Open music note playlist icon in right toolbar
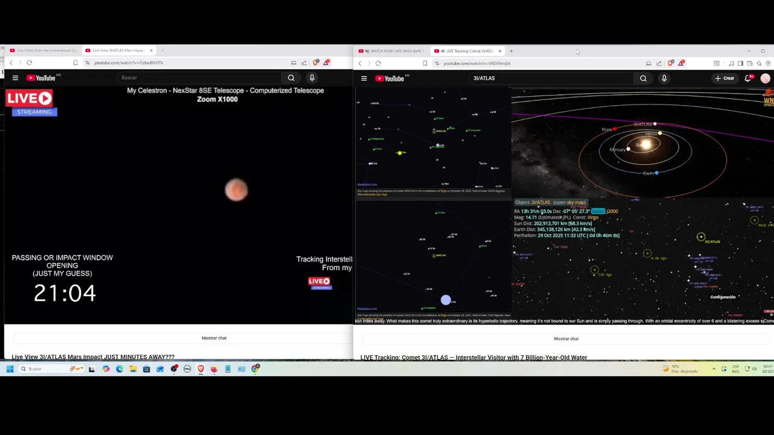The image size is (774, 435). (x=731, y=63)
